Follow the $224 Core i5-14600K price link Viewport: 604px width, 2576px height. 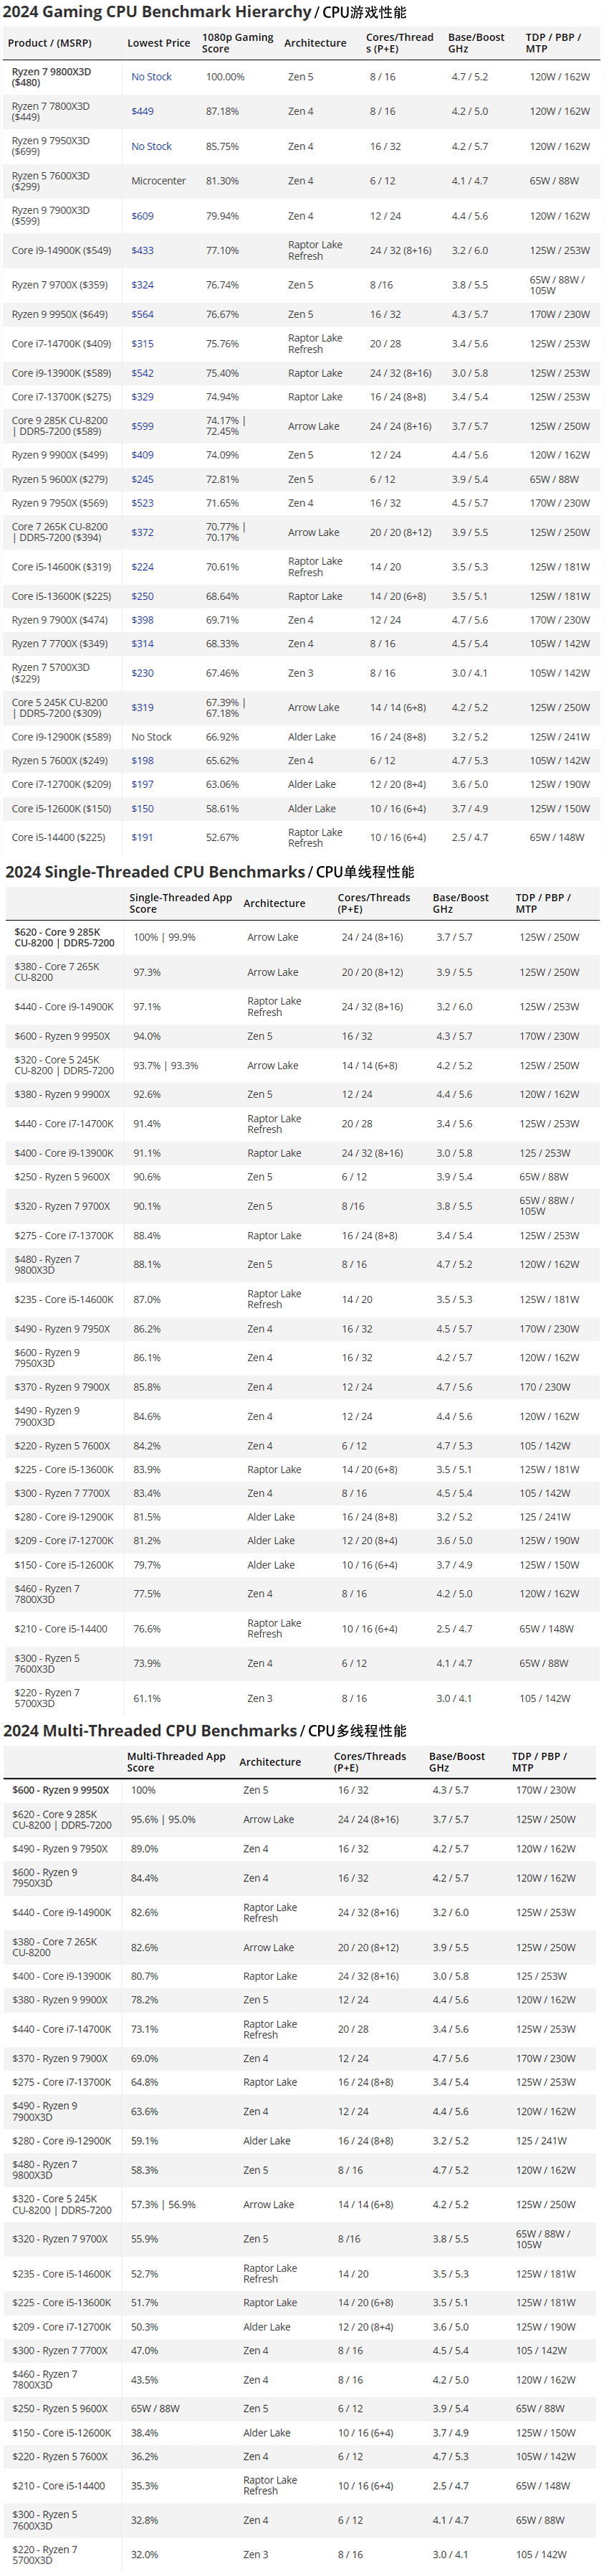142,567
